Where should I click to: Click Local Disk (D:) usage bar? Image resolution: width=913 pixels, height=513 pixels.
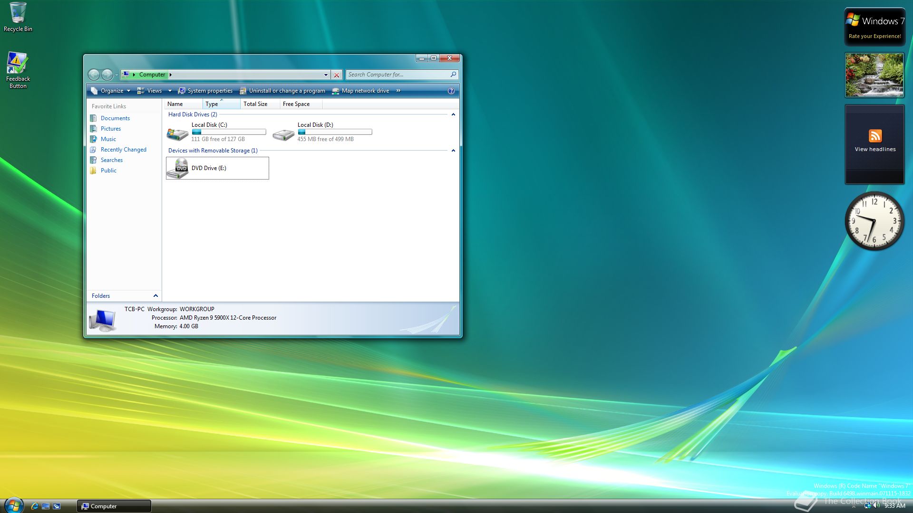tap(335, 132)
